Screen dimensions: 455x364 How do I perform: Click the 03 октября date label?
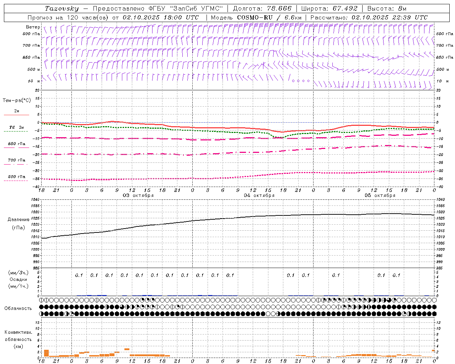point(138,196)
